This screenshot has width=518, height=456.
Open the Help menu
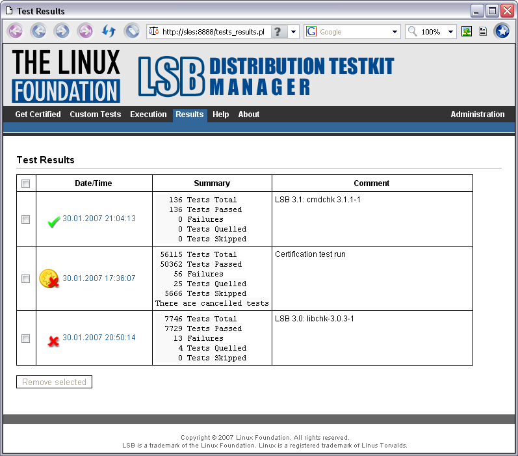coord(221,114)
